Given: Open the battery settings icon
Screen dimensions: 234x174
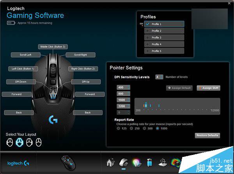Looking at the screenshot, I should pyautogui.click(x=149, y=163).
